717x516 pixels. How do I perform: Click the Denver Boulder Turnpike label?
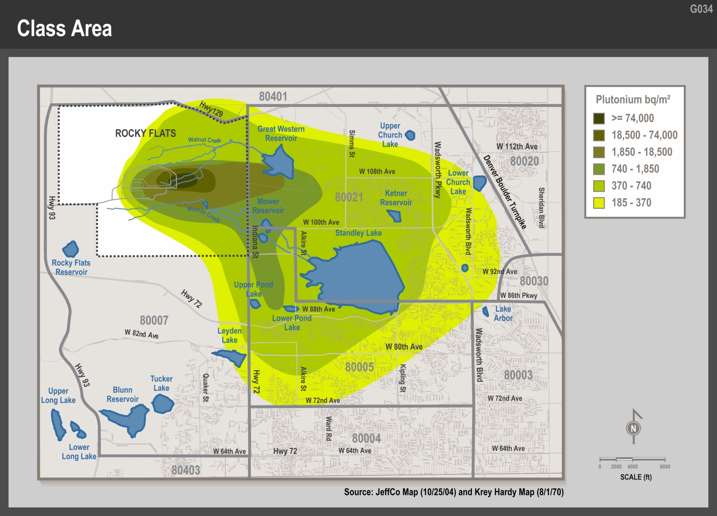(x=505, y=192)
